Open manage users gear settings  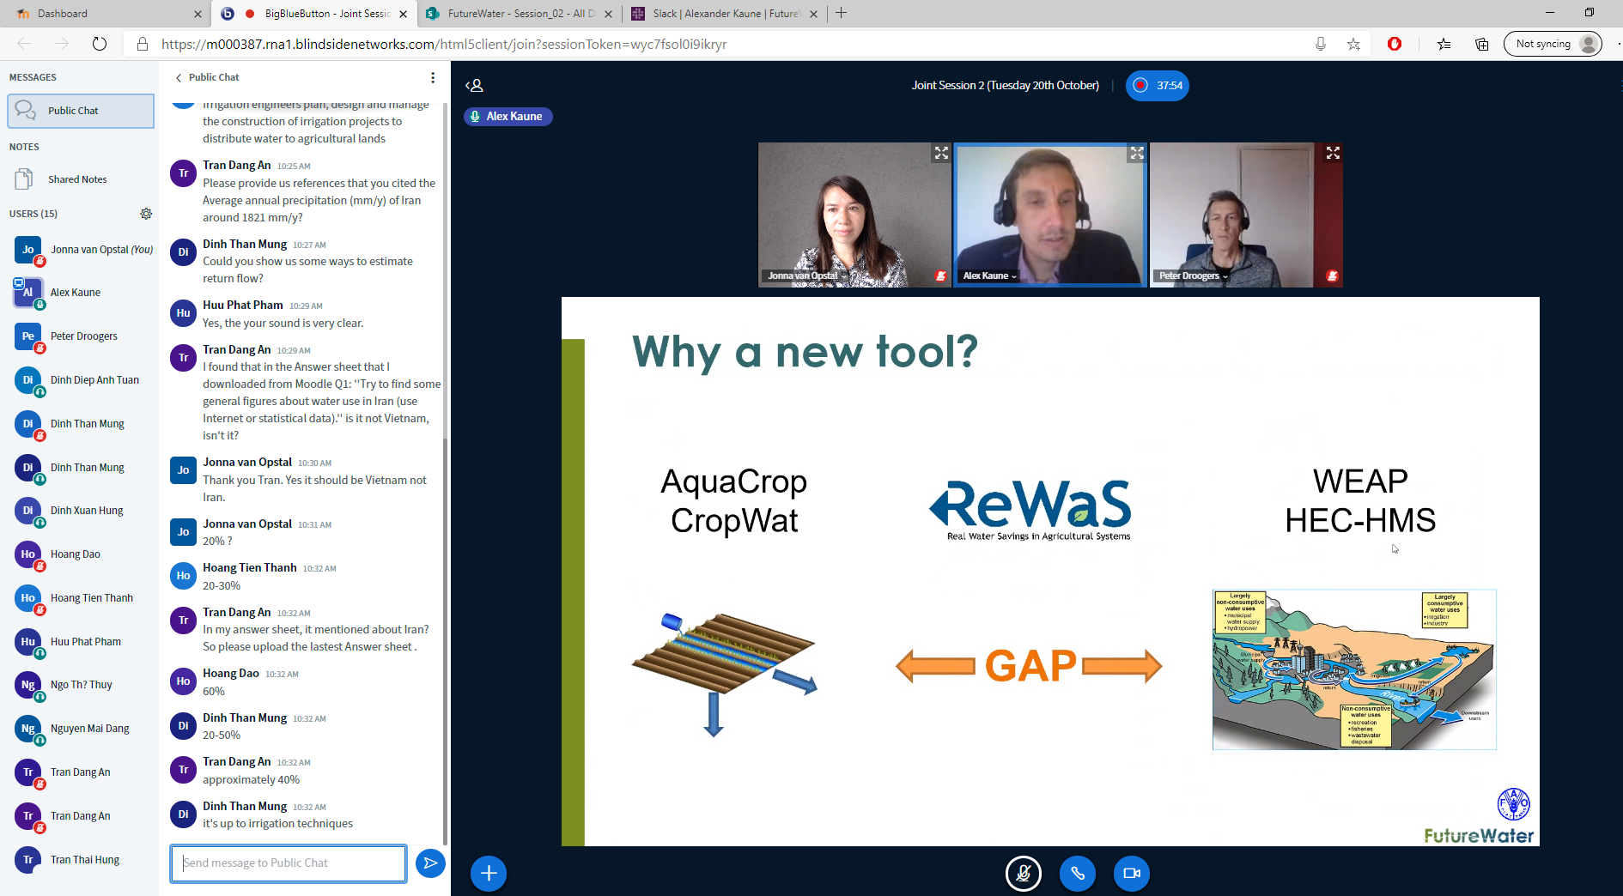(x=146, y=214)
